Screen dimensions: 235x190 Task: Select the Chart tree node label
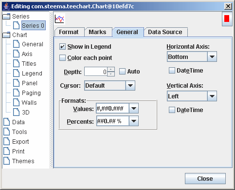(19, 35)
